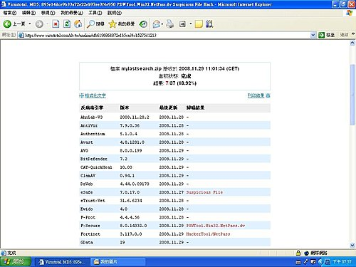Click the CAT-QuickHeal engine name
The width and height of the screenshot is (356, 267).
96,167
